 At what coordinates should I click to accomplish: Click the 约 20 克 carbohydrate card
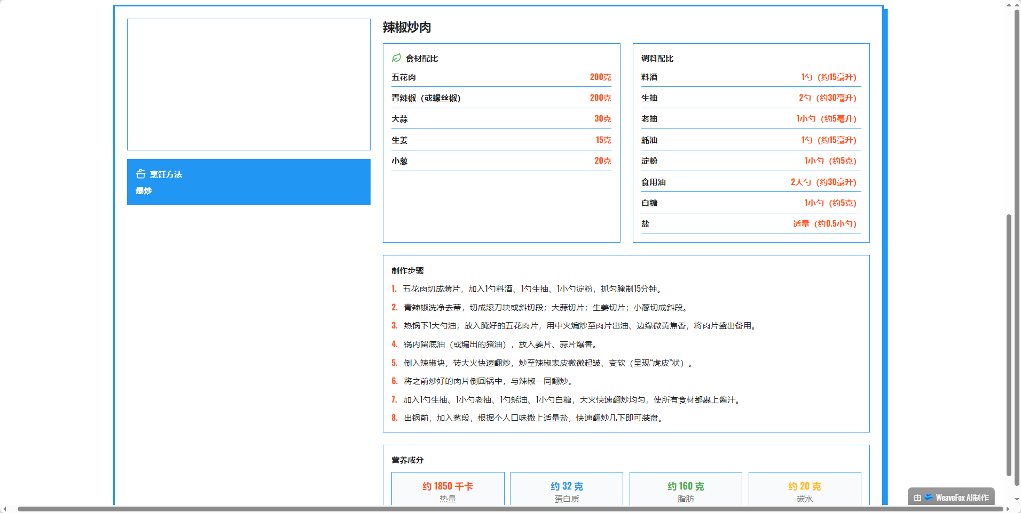tap(805, 489)
